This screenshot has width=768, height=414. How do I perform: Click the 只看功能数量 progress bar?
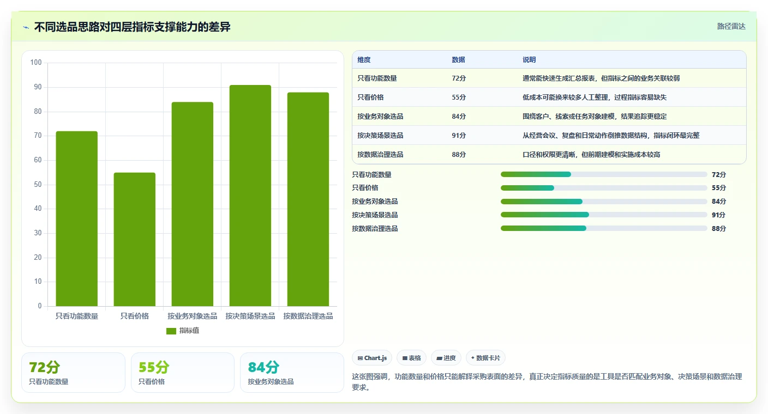(604, 174)
